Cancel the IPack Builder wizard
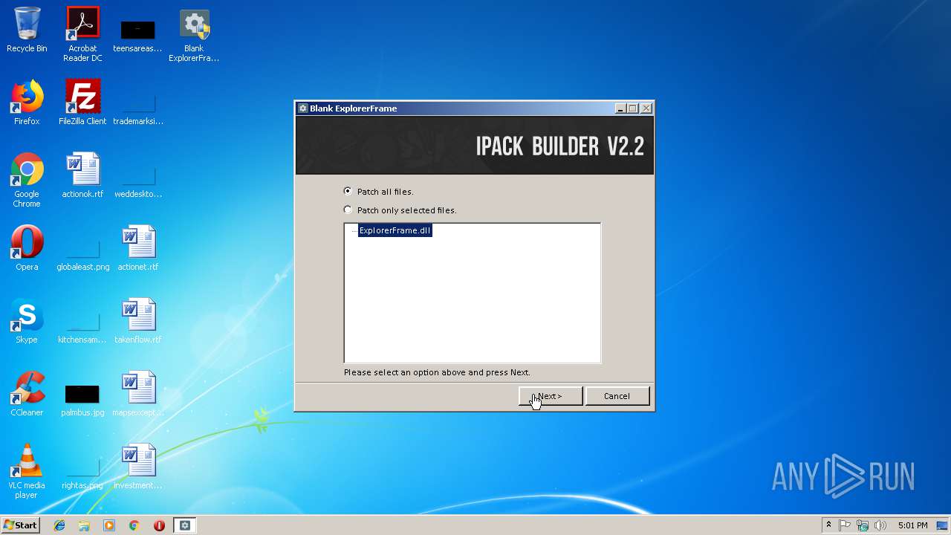 617,396
